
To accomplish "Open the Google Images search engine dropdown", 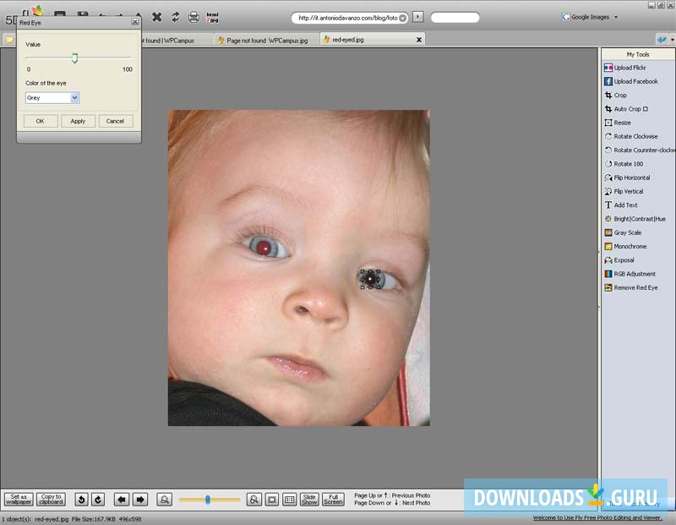I will point(615,17).
